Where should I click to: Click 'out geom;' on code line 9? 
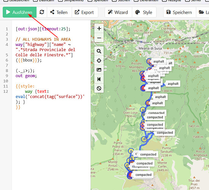pos(26,76)
